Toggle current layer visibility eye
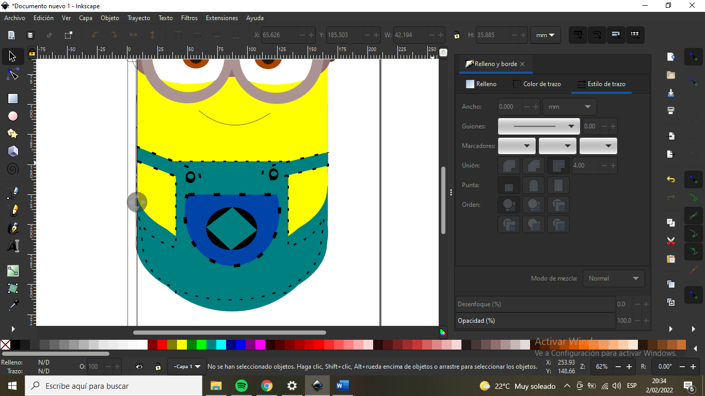 tap(139, 367)
